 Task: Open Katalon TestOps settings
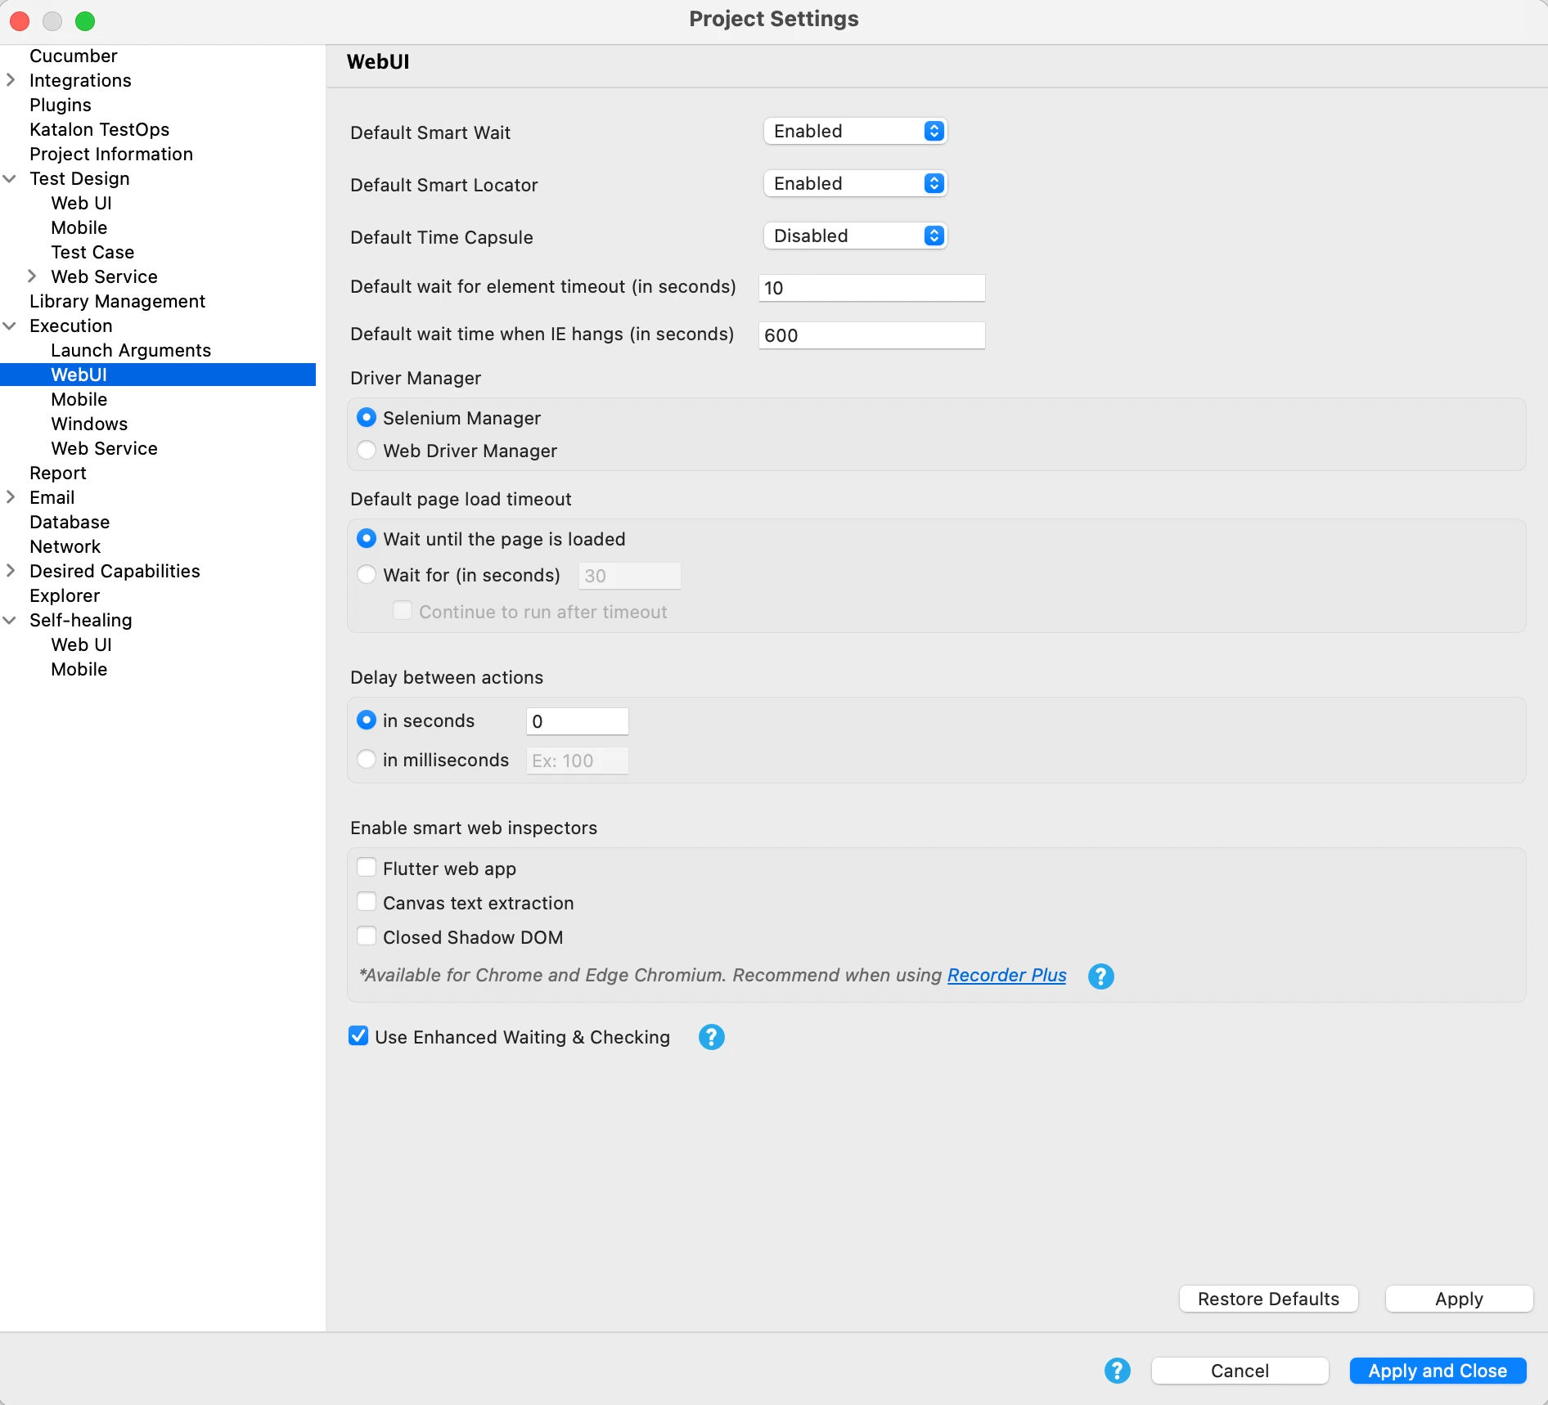[x=100, y=129]
